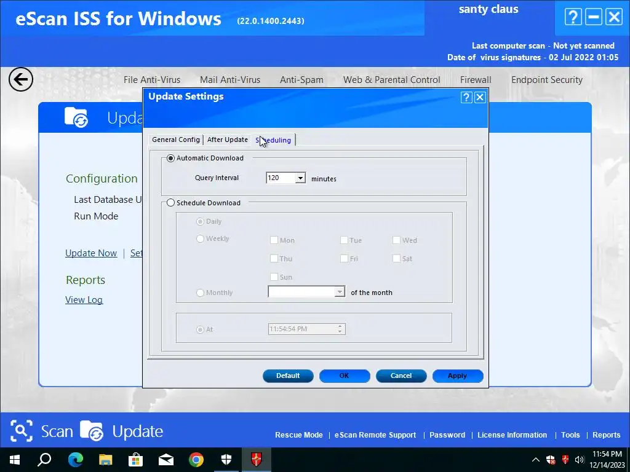
Task: Select the Automatic Download radio button
Action: [x=171, y=158]
